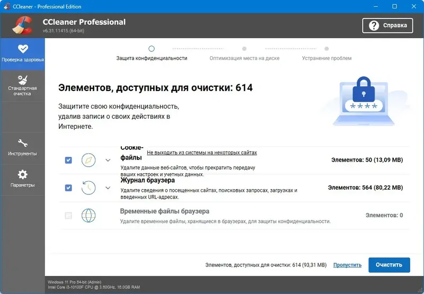
Task: Click the title bar CCleaner app icon
Action: [7, 6]
